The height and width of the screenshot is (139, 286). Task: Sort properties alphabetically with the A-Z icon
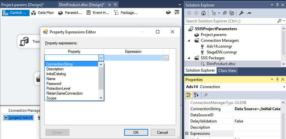click(196, 95)
